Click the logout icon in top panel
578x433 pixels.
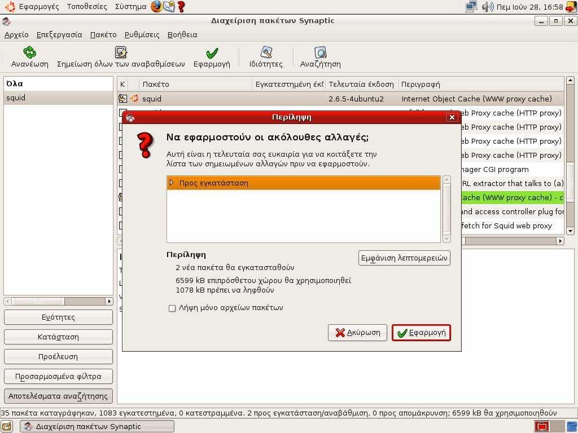point(572,7)
